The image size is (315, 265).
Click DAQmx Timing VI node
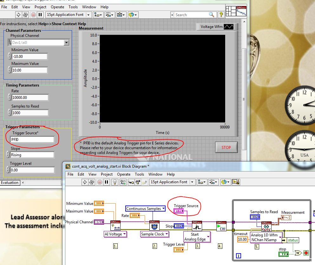[x=154, y=226]
